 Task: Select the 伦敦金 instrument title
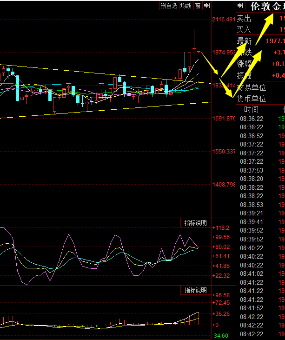(x=267, y=7)
